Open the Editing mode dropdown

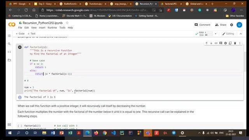228,34
